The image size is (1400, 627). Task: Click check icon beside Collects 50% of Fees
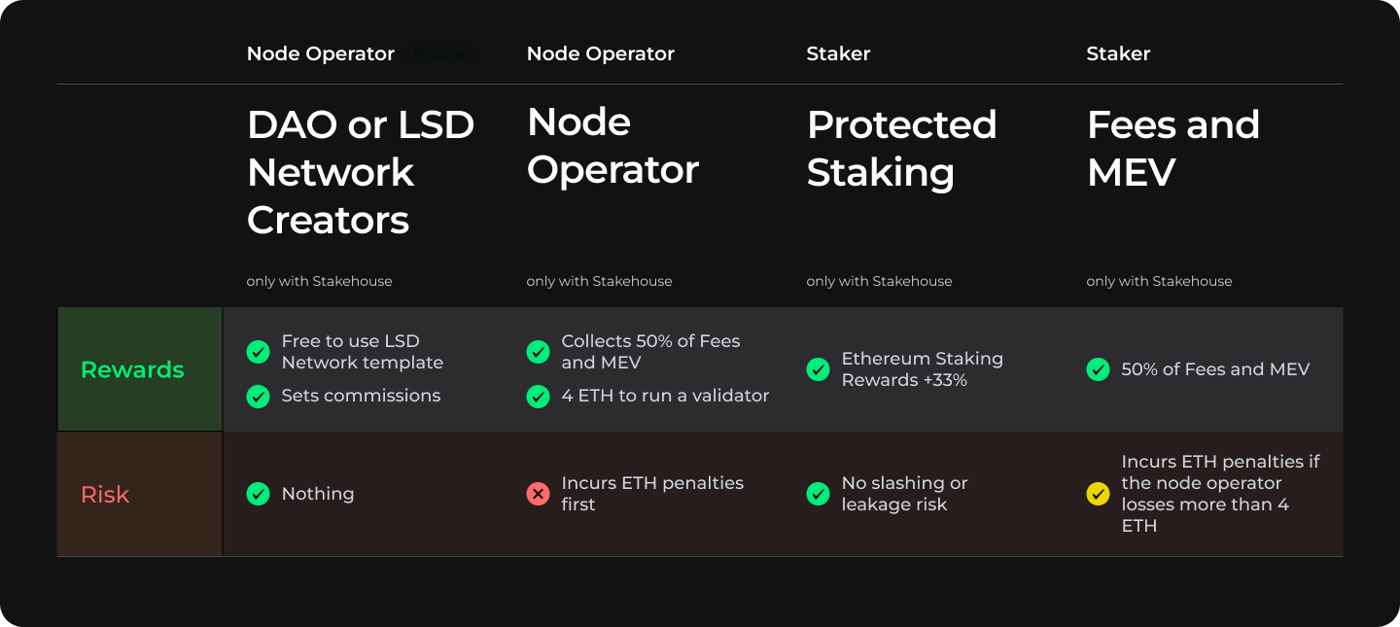tap(538, 352)
